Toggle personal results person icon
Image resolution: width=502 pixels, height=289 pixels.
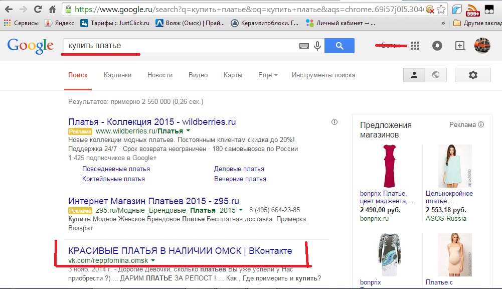[414, 75]
